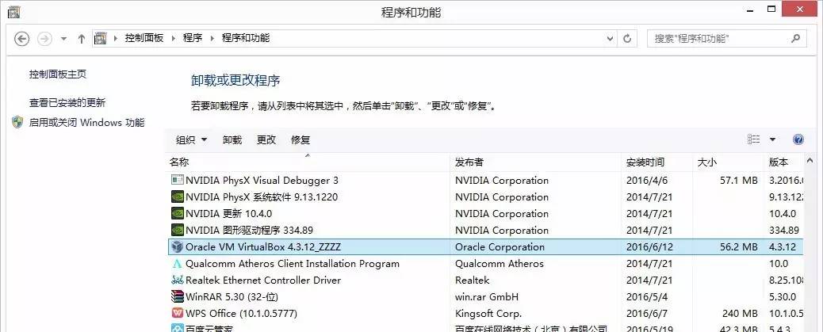Open the view options dropdown arrow
This screenshot has height=332, width=823.
pyautogui.click(x=772, y=139)
